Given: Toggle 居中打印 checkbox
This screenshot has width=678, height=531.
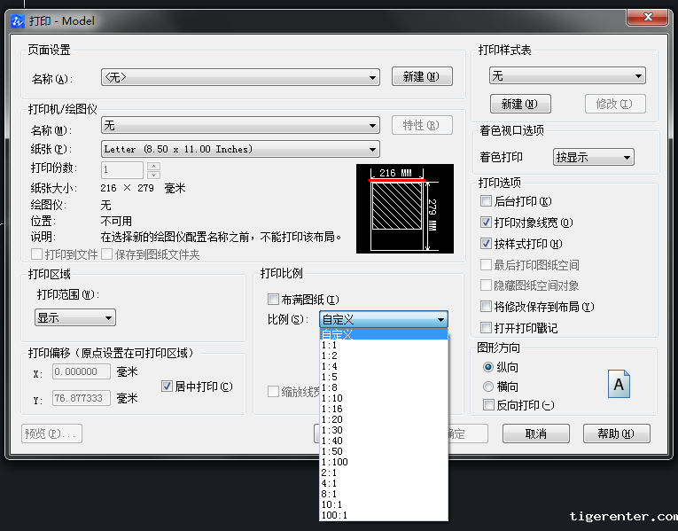Looking at the screenshot, I should point(167,387).
